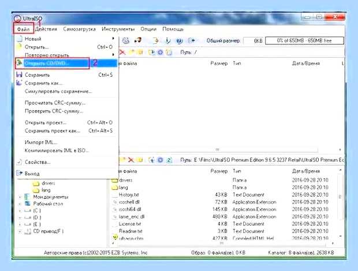
Task: Click gear properties icon in image pane toolbar
Action: click(x=161, y=52)
